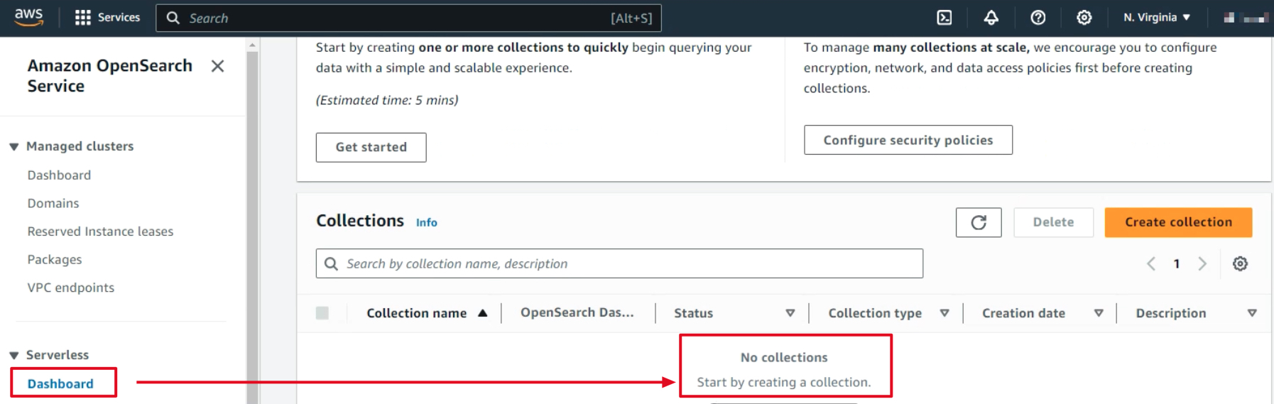Refresh the Collections list
This screenshot has width=1274, height=404.
[978, 222]
